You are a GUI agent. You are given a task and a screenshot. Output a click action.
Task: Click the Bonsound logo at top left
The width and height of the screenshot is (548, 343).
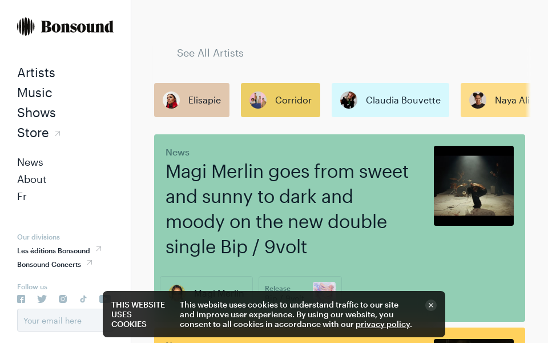pyautogui.click(x=65, y=26)
